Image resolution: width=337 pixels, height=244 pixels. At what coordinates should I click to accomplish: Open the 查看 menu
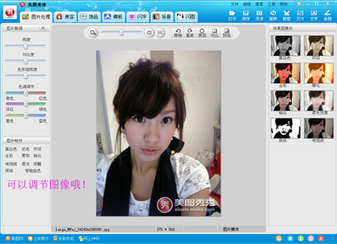259,4
